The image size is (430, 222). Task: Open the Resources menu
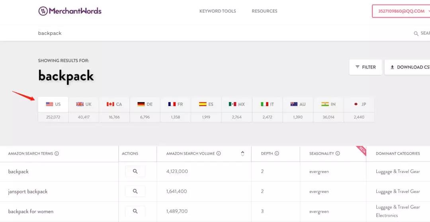[x=264, y=11]
